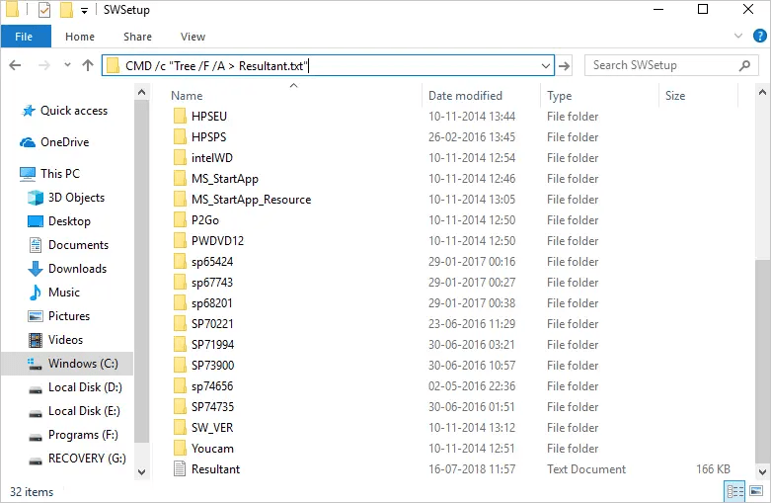This screenshot has height=503, width=771.
Task: Select the sp65424 folder name
Action: pyautogui.click(x=212, y=262)
